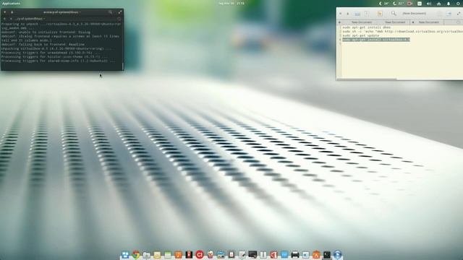Click the horizontal scrollbar at editor bottom
Viewport: 463px width, 260px height.
[367, 79]
